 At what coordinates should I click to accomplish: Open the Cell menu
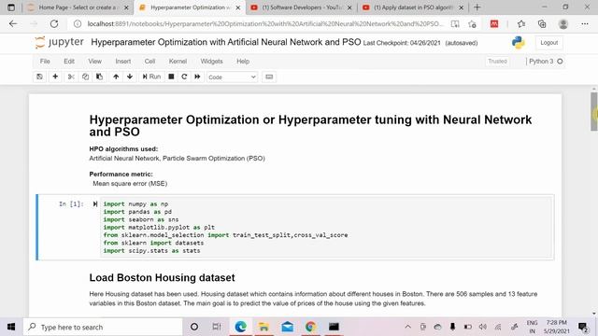pos(149,62)
